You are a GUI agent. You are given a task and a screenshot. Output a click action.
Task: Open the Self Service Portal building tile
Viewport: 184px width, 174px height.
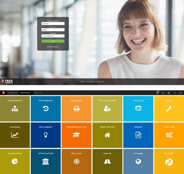pyautogui.click(x=46, y=162)
